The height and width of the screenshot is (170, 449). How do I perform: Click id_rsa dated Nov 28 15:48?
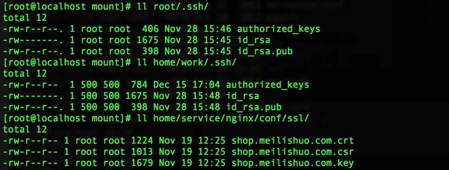tap(242, 96)
